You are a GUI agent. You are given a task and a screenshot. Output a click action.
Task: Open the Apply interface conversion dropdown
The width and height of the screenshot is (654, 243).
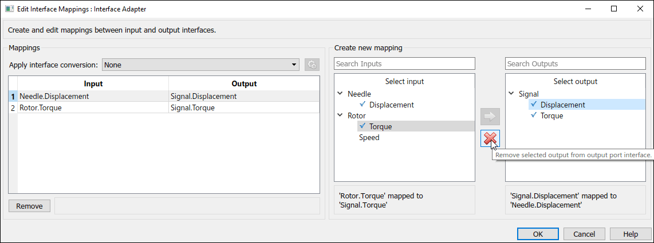294,65
